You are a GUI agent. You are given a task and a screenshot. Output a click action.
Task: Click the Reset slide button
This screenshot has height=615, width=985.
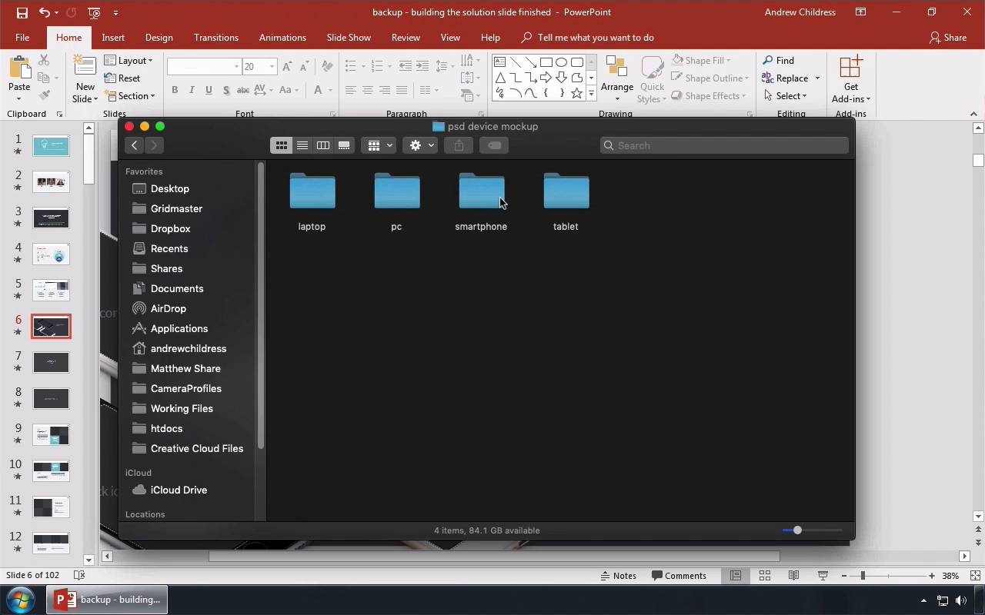pyautogui.click(x=122, y=78)
